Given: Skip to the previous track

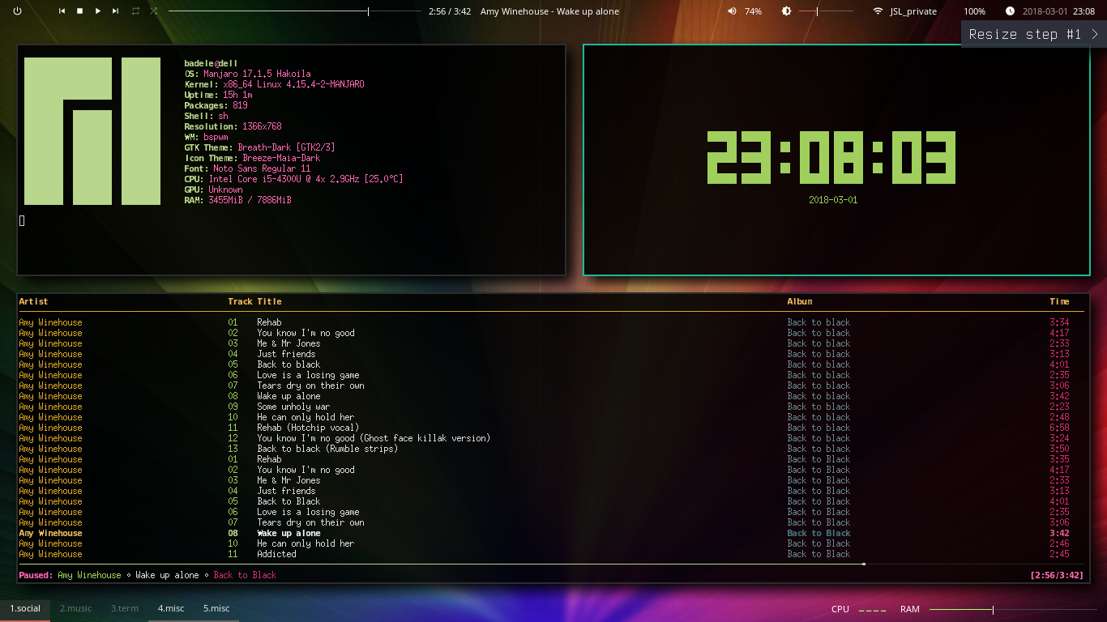Looking at the screenshot, I should [62, 11].
